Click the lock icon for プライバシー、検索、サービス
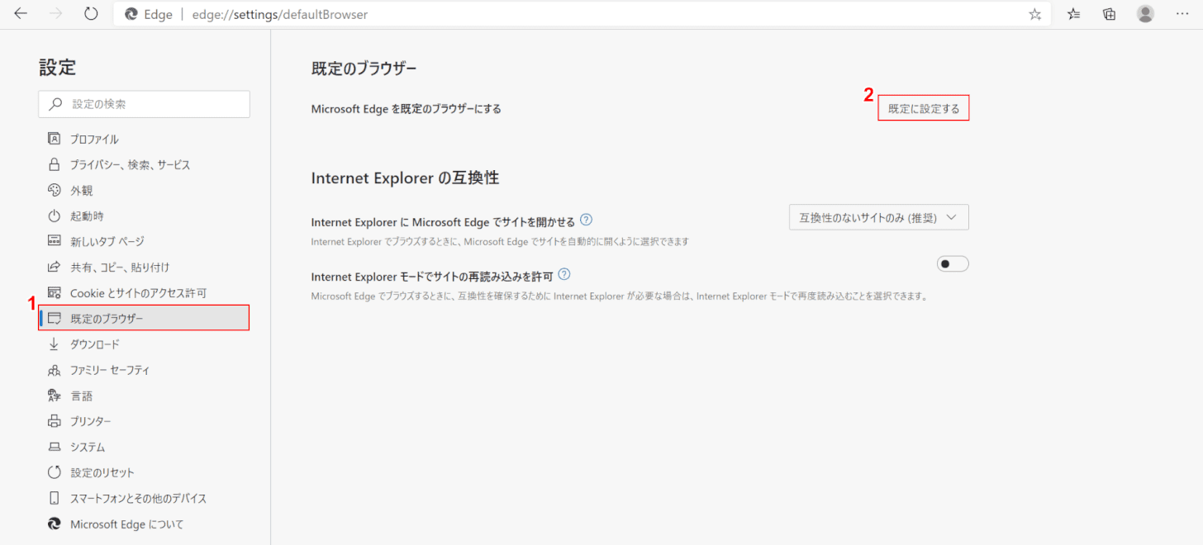The width and height of the screenshot is (1203, 545). [x=55, y=164]
